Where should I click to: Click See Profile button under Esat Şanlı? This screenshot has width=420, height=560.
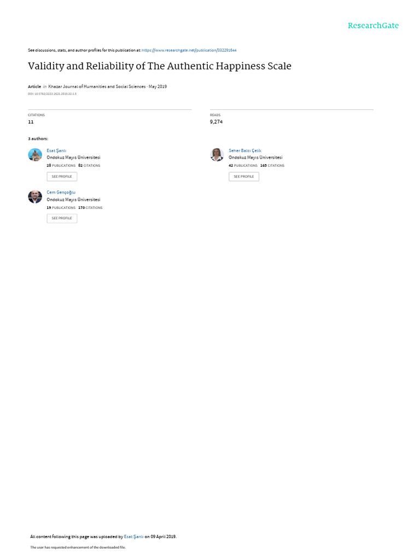[62, 177]
